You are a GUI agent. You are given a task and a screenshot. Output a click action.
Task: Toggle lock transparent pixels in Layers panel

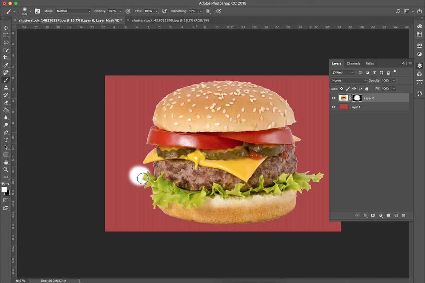pyautogui.click(x=342, y=88)
